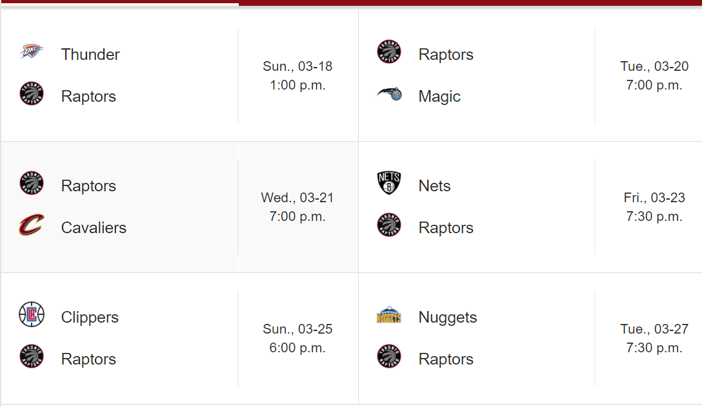Screen dimensions: 702x407
Task: Open the Nuggets team link
Action: click(448, 317)
